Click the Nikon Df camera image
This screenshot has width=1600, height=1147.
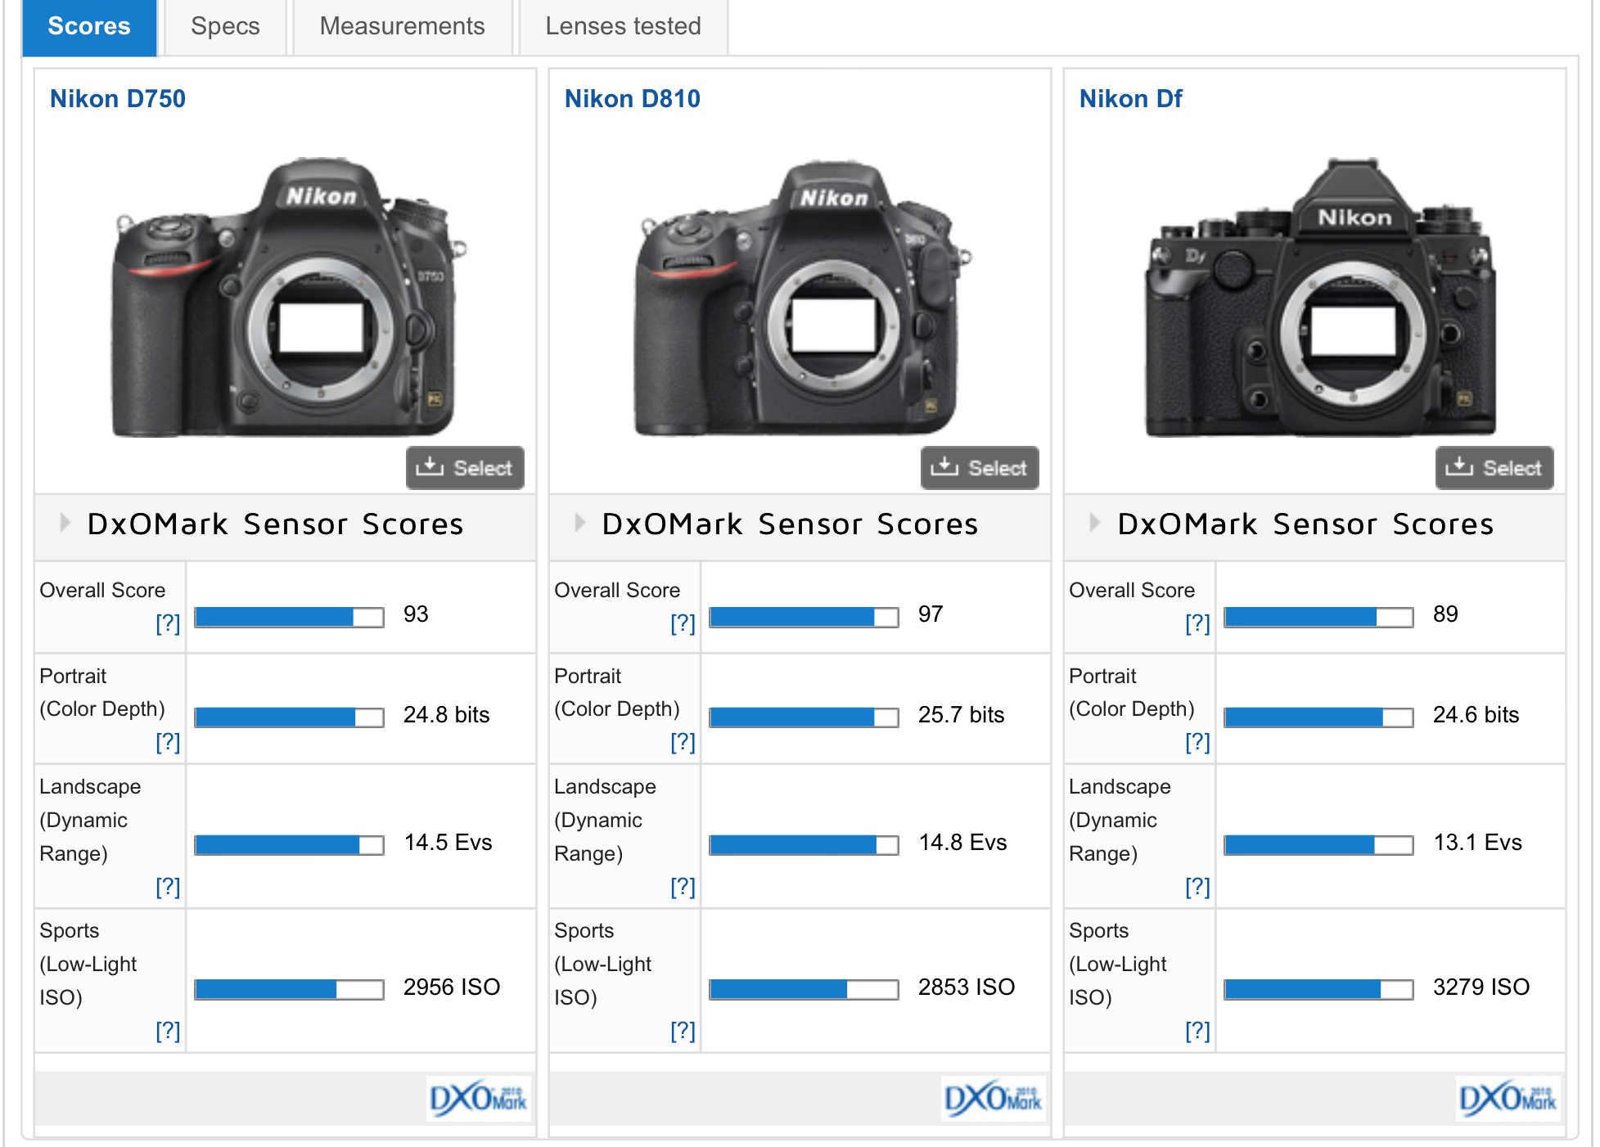coord(1318,299)
